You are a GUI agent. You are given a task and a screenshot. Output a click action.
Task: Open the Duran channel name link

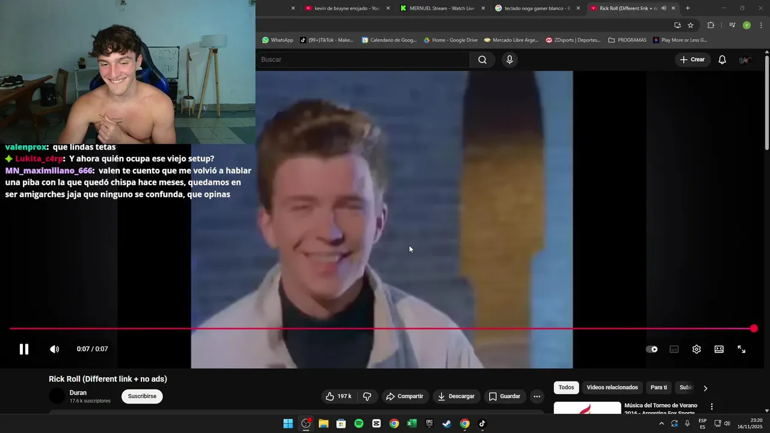(78, 393)
